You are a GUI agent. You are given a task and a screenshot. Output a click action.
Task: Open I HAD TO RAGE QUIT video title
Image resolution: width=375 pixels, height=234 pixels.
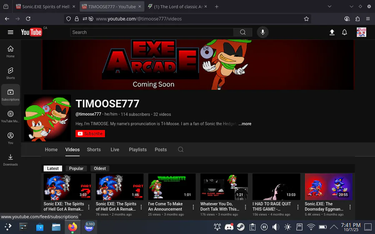pyautogui.click(x=272, y=207)
